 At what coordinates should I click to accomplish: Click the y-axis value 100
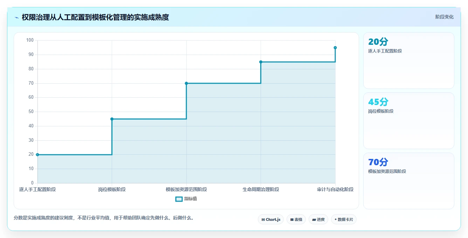[x=30, y=40]
